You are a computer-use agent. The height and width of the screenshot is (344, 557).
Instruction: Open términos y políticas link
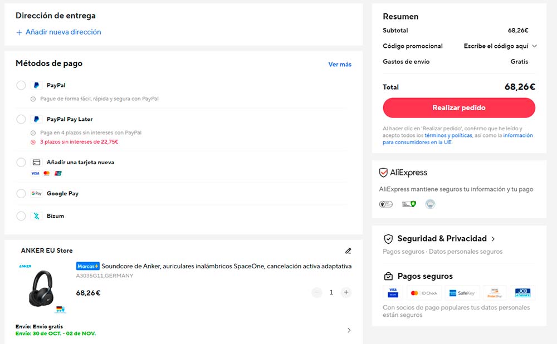(x=448, y=135)
